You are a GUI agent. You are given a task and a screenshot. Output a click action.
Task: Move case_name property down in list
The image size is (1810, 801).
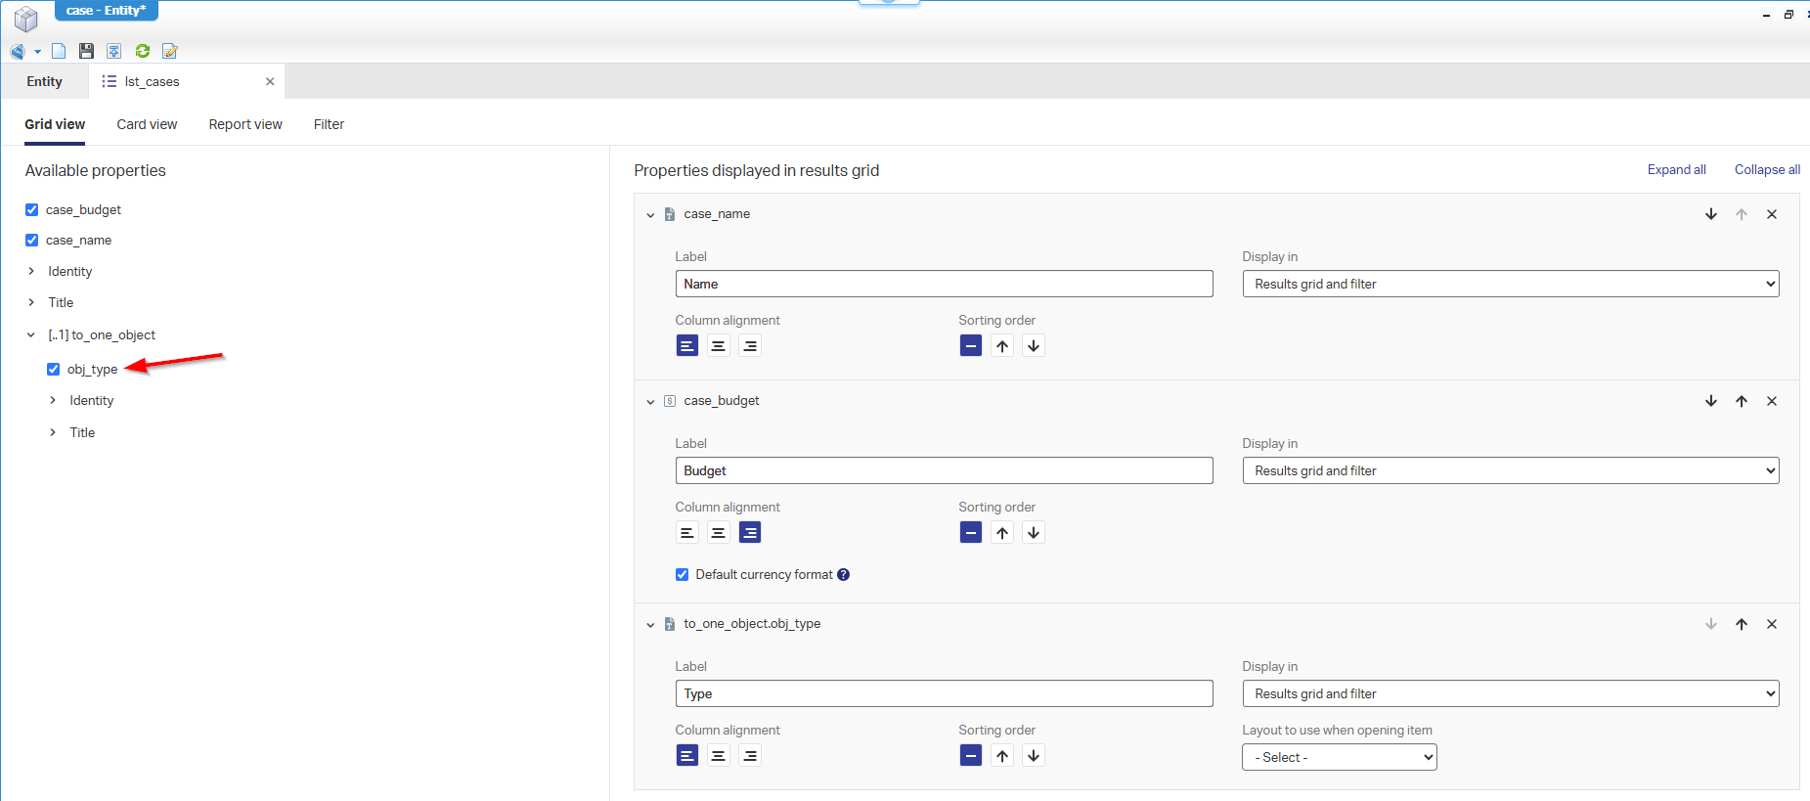(1711, 214)
